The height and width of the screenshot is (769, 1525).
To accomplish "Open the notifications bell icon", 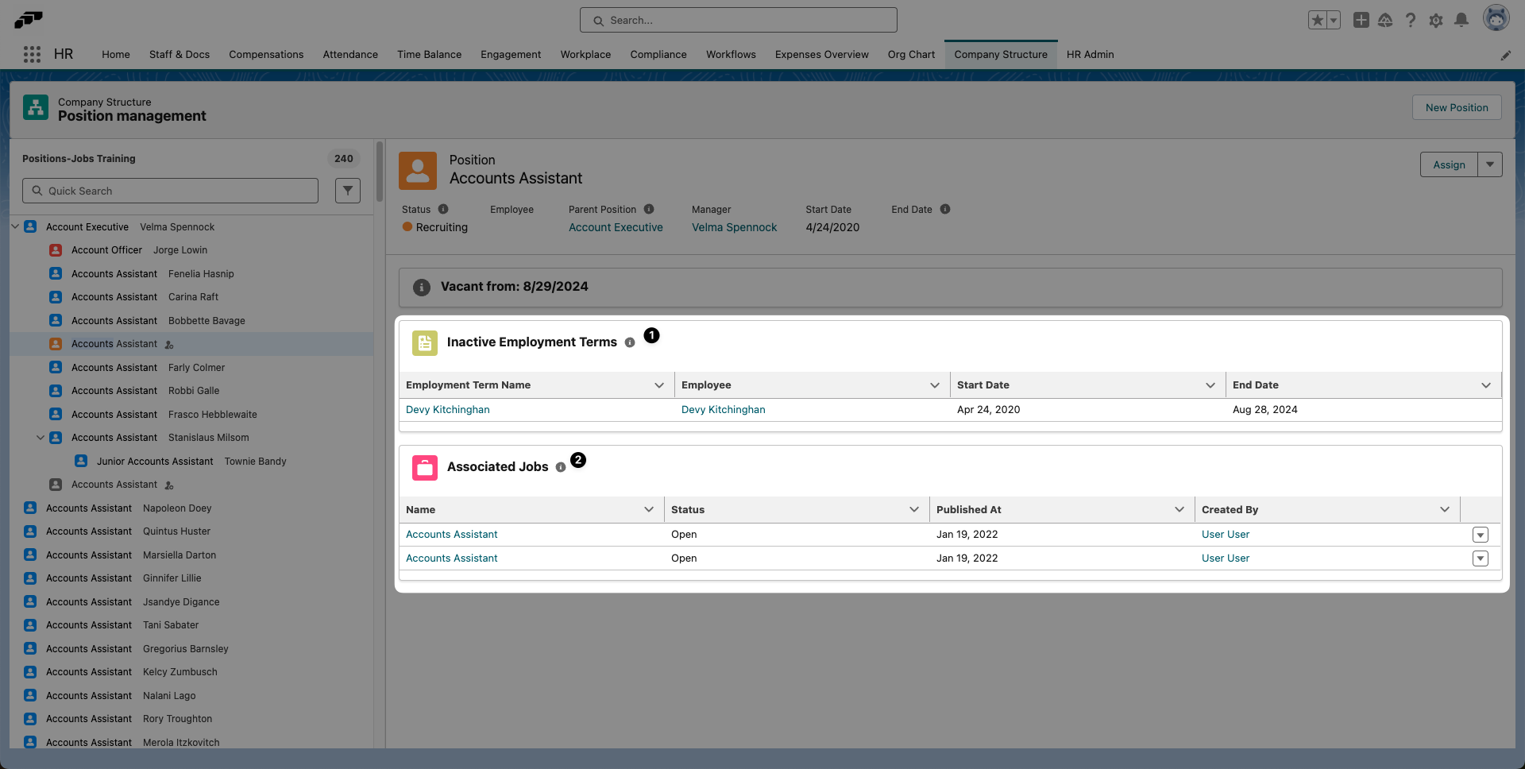I will [x=1461, y=20].
